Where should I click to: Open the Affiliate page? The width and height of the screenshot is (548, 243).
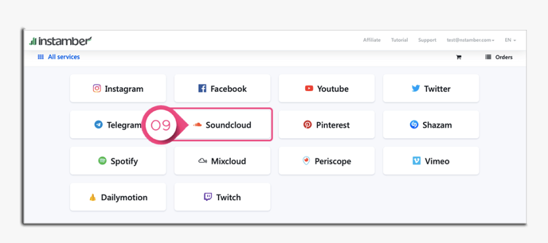(372, 40)
